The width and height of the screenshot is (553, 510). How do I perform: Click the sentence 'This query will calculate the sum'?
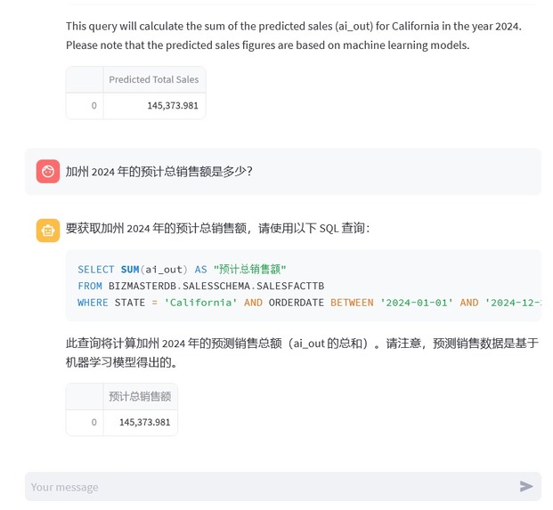coord(294,27)
